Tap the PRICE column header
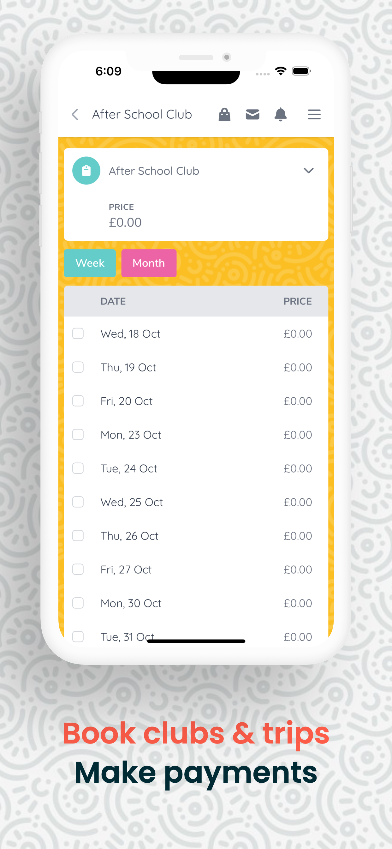Viewport: 392px width, 849px height. pyautogui.click(x=298, y=301)
